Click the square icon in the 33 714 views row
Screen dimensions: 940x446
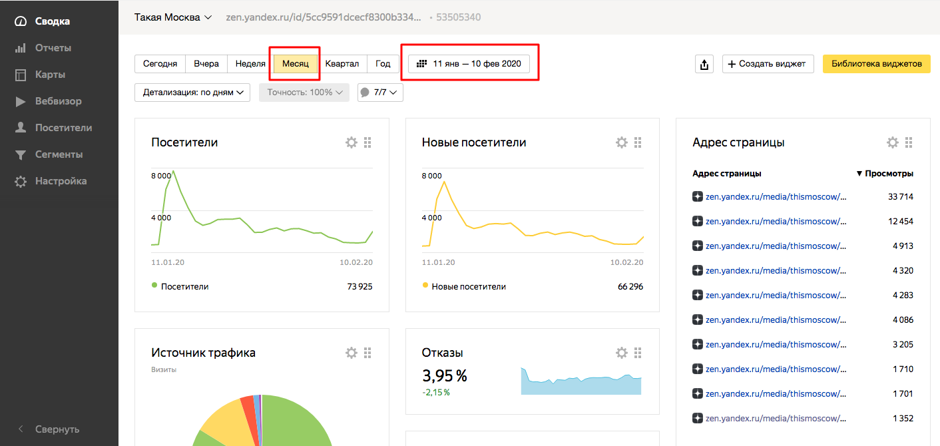tap(698, 196)
